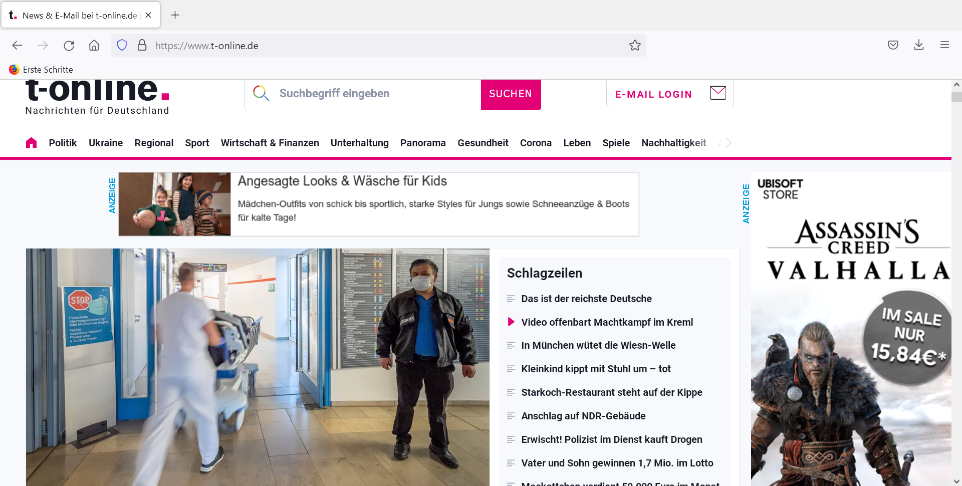Screen dimensions: 962x486
Task: Expand more navigation categories with the chevron
Action: point(729,143)
